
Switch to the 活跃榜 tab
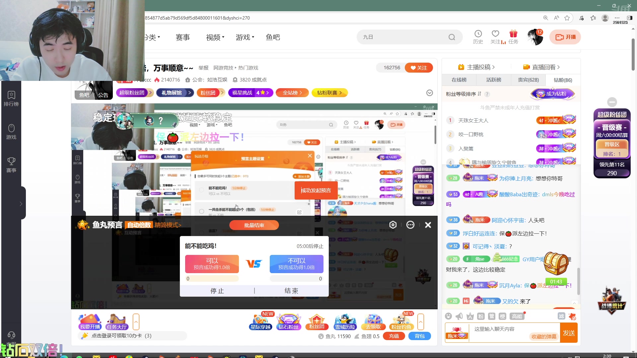pos(494,80)
